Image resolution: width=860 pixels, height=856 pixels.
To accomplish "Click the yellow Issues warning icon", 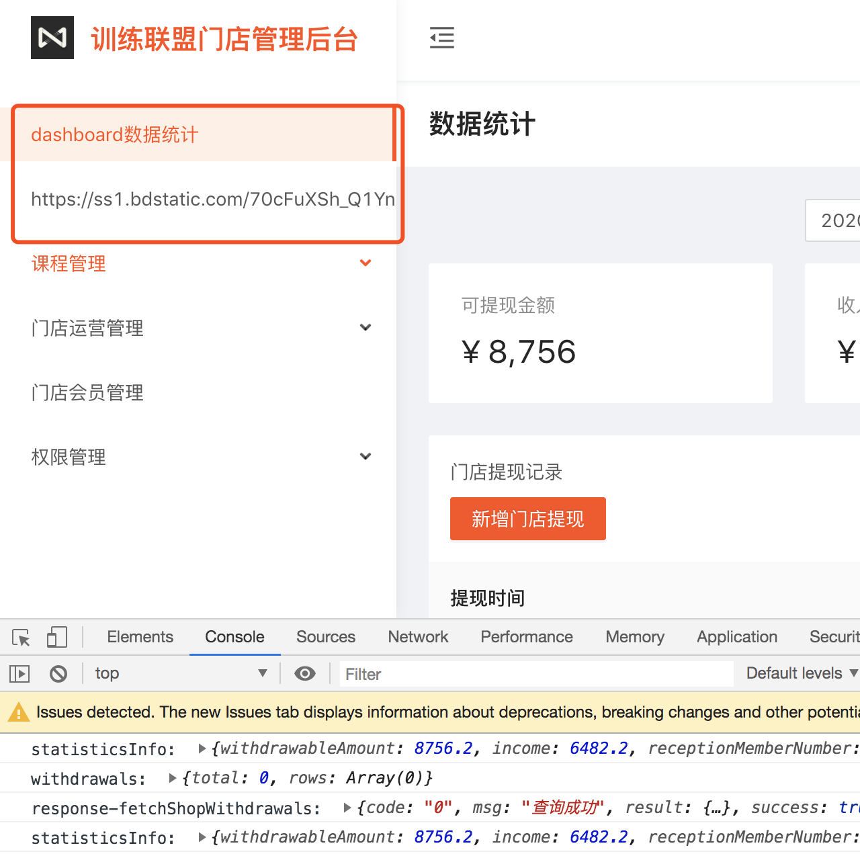I will [19, 712].
